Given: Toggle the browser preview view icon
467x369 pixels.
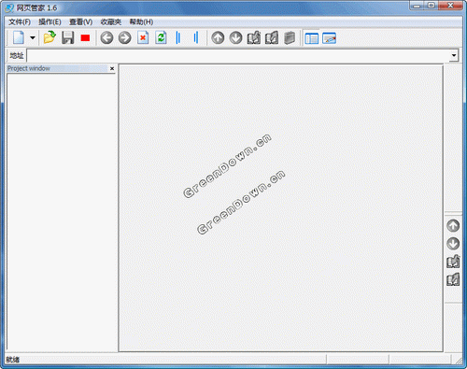Looking at the screenshot, I should (329, 38).
